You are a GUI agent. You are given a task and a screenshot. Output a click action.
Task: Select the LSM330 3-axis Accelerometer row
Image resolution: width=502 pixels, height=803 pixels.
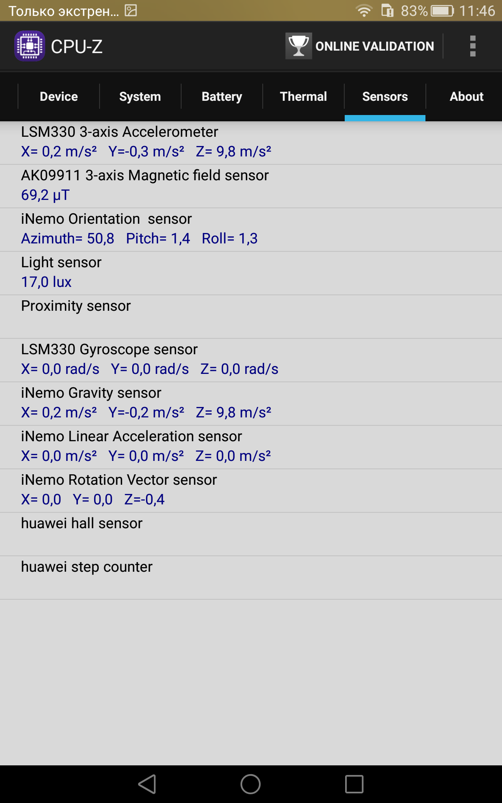[x=251, y=143]
